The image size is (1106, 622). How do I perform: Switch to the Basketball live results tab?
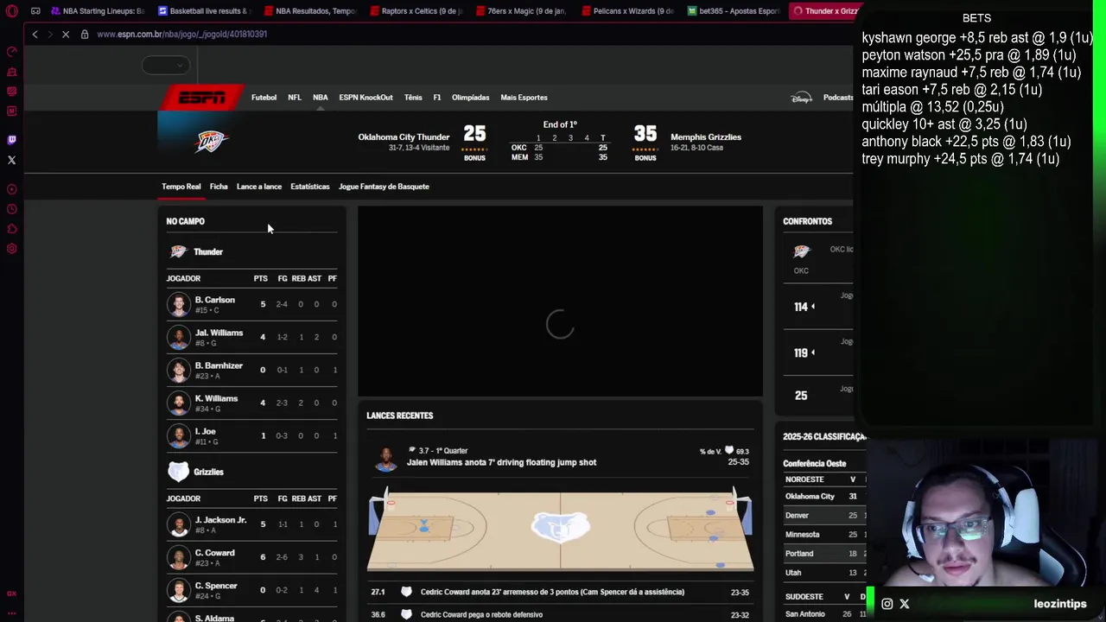click(205, 11)
